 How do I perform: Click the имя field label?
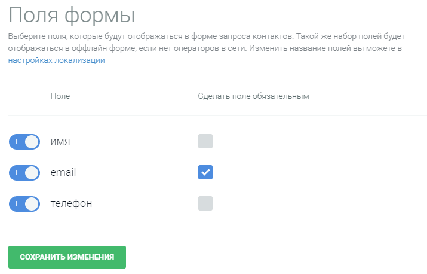point(60,142)
